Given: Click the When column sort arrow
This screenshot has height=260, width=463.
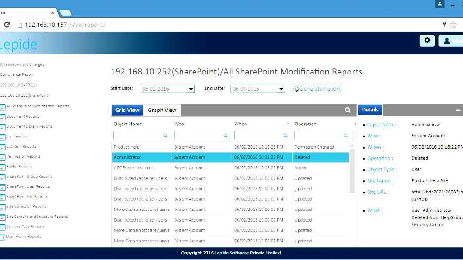Looking at the screenshot, I should point(288,124).
